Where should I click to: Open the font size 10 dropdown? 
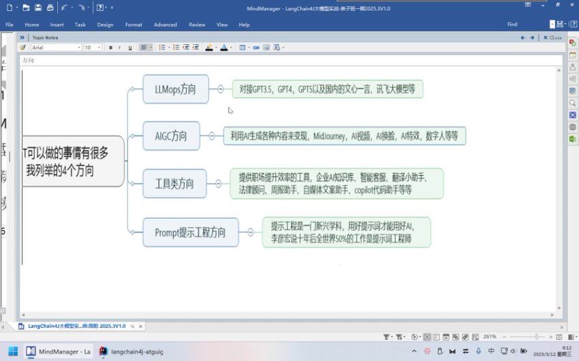(92, 48)
